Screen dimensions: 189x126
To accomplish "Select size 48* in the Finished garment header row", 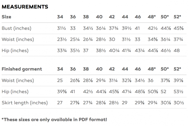I will point(152,69).
